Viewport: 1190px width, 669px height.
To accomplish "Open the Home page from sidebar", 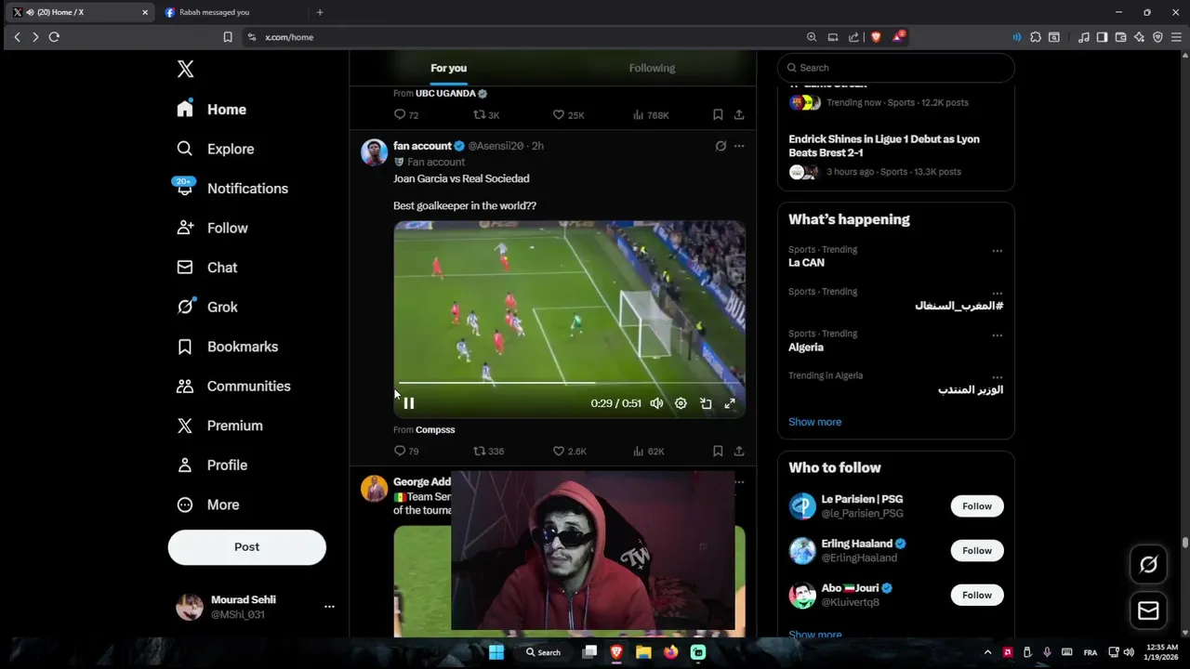I will [x=212, y=110].
